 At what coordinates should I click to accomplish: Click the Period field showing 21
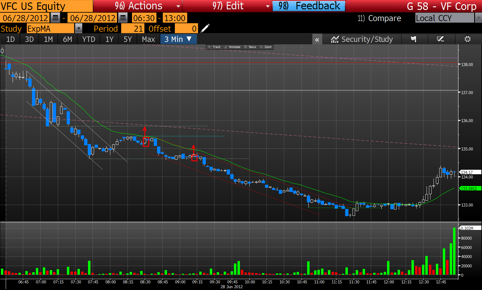click(133, 29)
